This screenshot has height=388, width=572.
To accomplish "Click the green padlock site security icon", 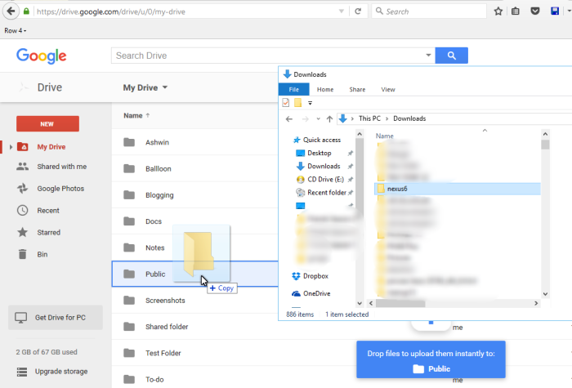I will click(26, 11).
